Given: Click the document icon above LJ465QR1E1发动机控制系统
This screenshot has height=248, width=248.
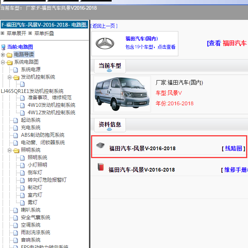Looking at the screenshot, I should click(22, 84).
